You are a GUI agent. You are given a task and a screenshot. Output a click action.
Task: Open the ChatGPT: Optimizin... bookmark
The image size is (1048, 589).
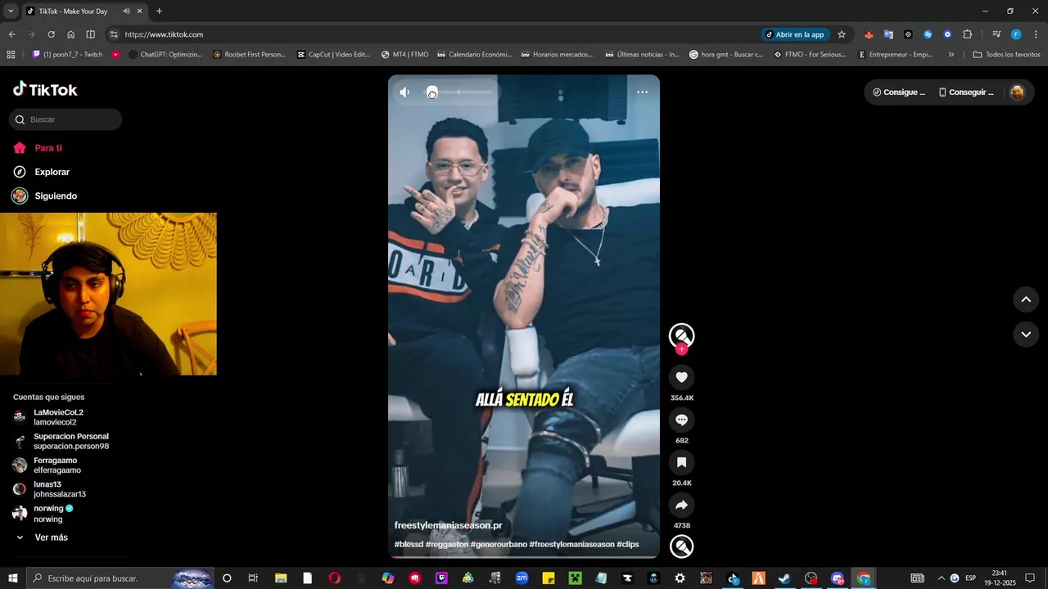pyautogui.click(x=165, y=55)
